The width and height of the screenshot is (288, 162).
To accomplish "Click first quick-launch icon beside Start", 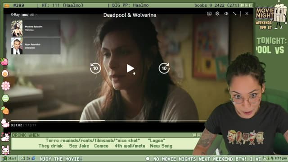I will 23,158.
